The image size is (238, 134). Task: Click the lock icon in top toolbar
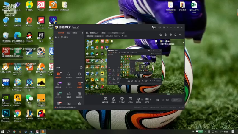(165, 35)
